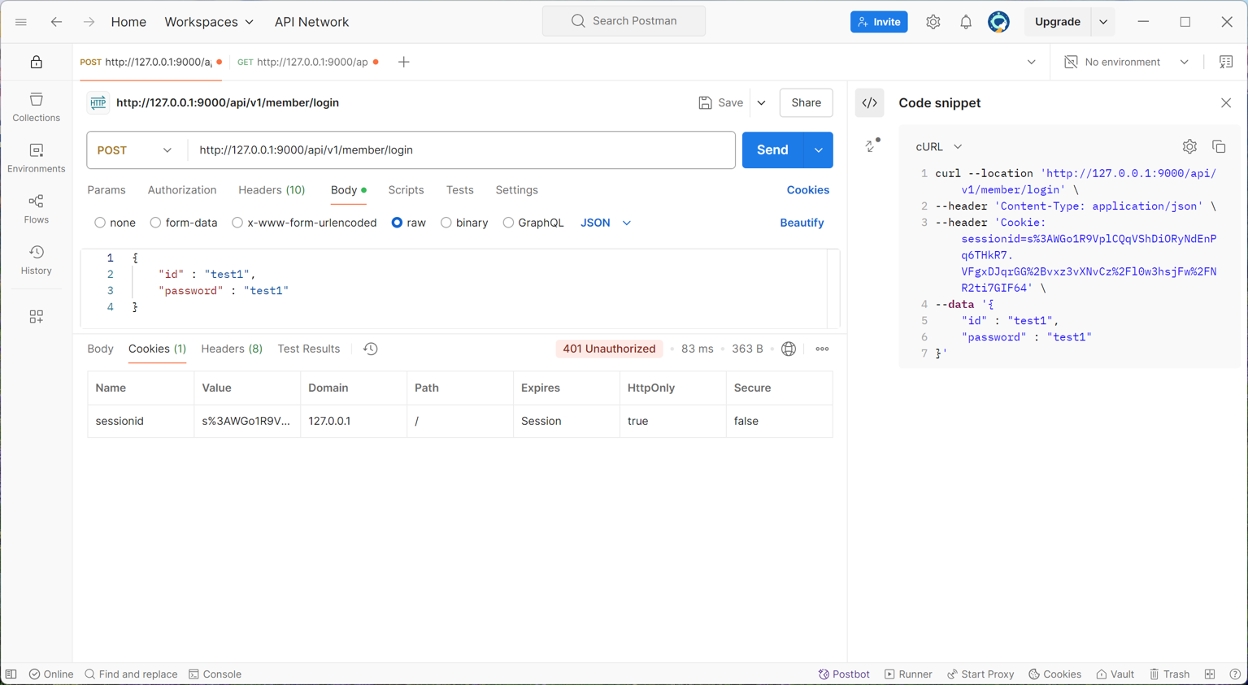
Task: Click the Send button
Action: [x=773, y=150]
